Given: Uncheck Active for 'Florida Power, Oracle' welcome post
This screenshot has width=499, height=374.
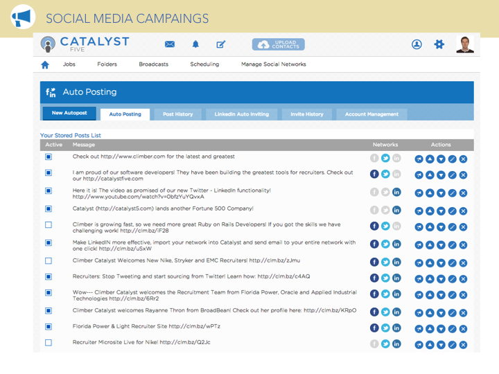Looking at the screenshot, I should click(49, 292).
